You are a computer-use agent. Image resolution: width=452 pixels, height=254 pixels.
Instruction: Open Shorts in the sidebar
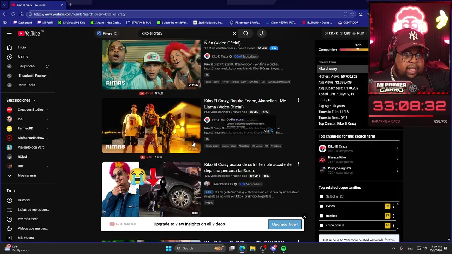pos(22,57)
